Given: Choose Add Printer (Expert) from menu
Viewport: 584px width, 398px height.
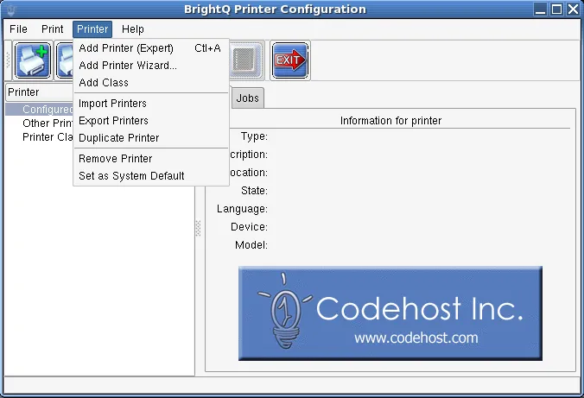Looking at the screenshot, I should point(151,48).
